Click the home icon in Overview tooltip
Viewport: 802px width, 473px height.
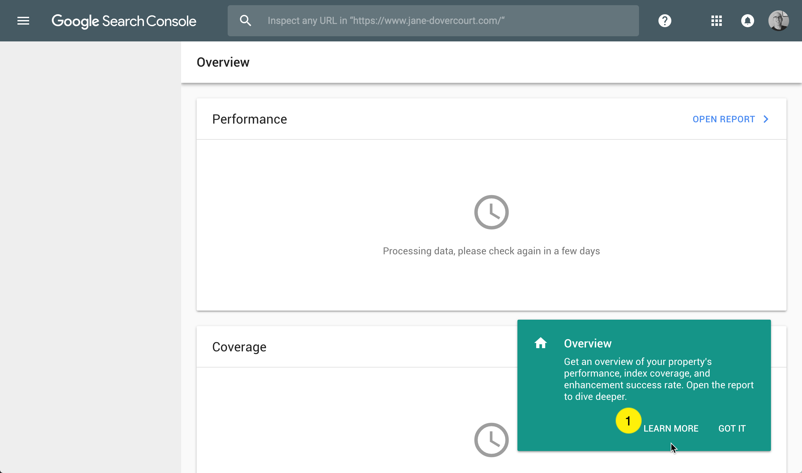point(540,343)
